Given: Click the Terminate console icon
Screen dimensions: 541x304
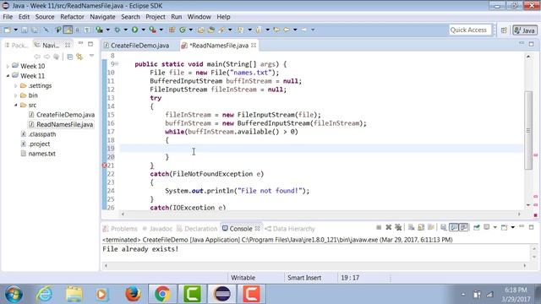Looking at the screenshot, I should point(379,227).
